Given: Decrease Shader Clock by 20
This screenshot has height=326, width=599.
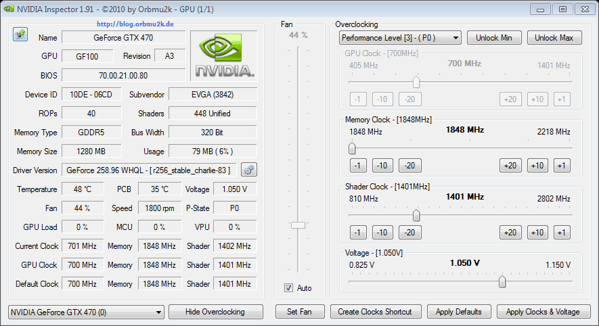Looking at the screenshot, I should coord(410,233).
